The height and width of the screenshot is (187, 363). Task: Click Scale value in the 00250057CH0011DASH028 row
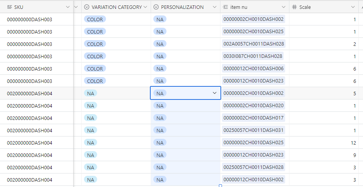(x=355, y=167)
